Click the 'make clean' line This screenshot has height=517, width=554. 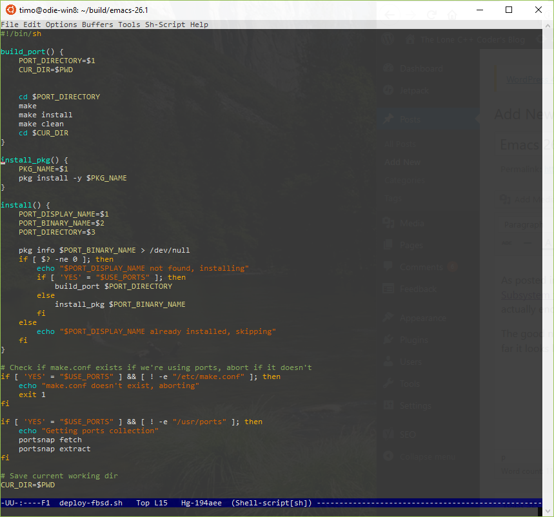[41, 124]
